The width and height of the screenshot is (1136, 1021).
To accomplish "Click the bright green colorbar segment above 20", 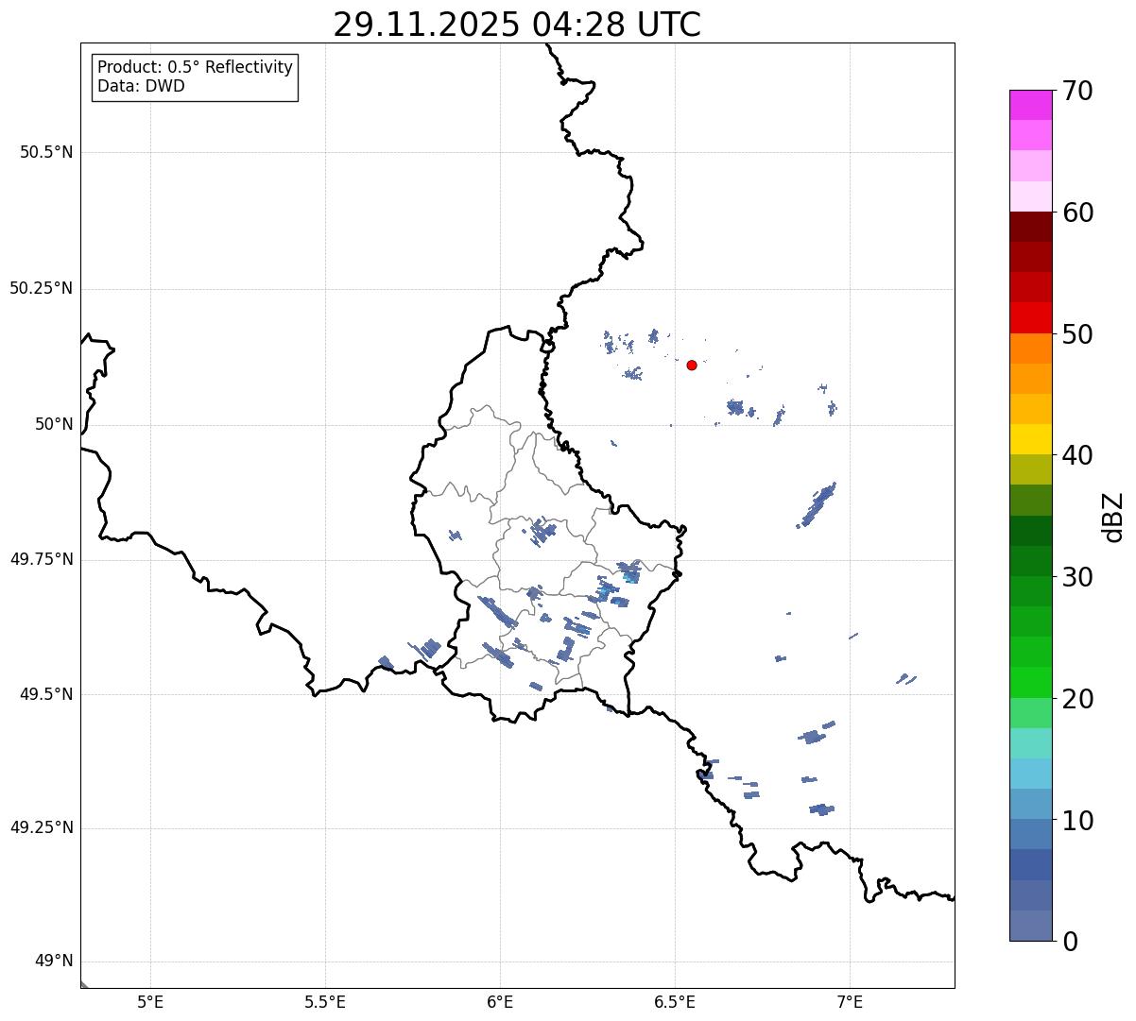I will pyautogui.click(x=1030, y=682).
